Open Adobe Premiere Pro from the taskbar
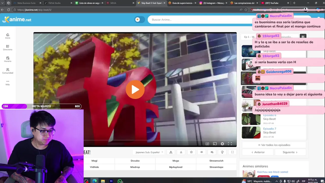The image size is (325, 183). click(111, 181)
